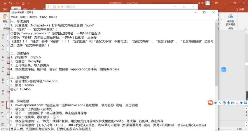Click the Undo arrow in PowerPoint title bar
248x131 pixels.
point(11,3)
